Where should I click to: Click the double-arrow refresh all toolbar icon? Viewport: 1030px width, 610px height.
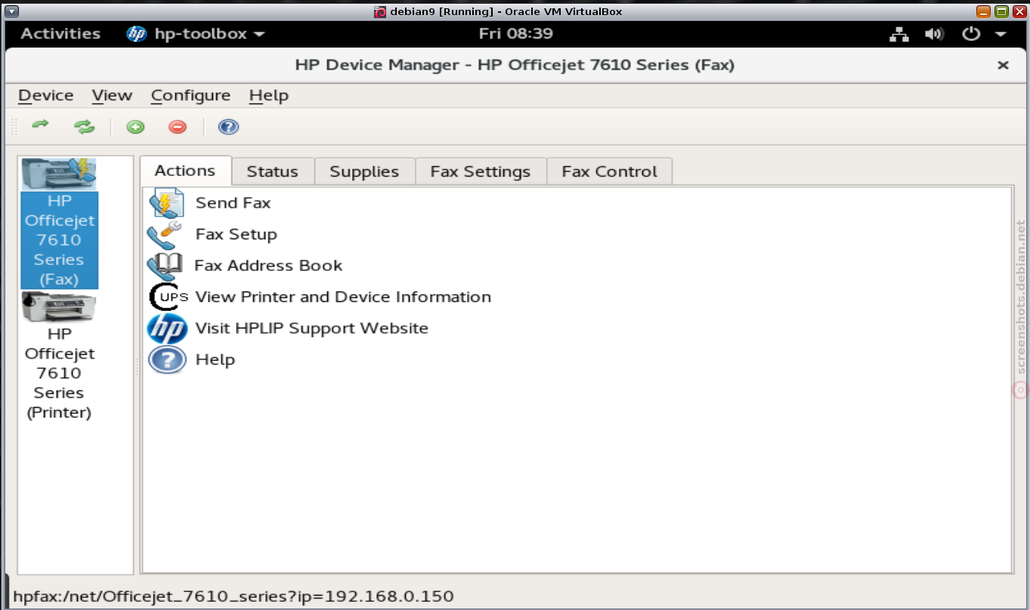85,127
